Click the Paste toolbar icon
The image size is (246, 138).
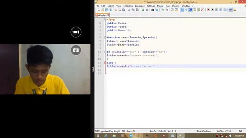click(x=137, y=10)
